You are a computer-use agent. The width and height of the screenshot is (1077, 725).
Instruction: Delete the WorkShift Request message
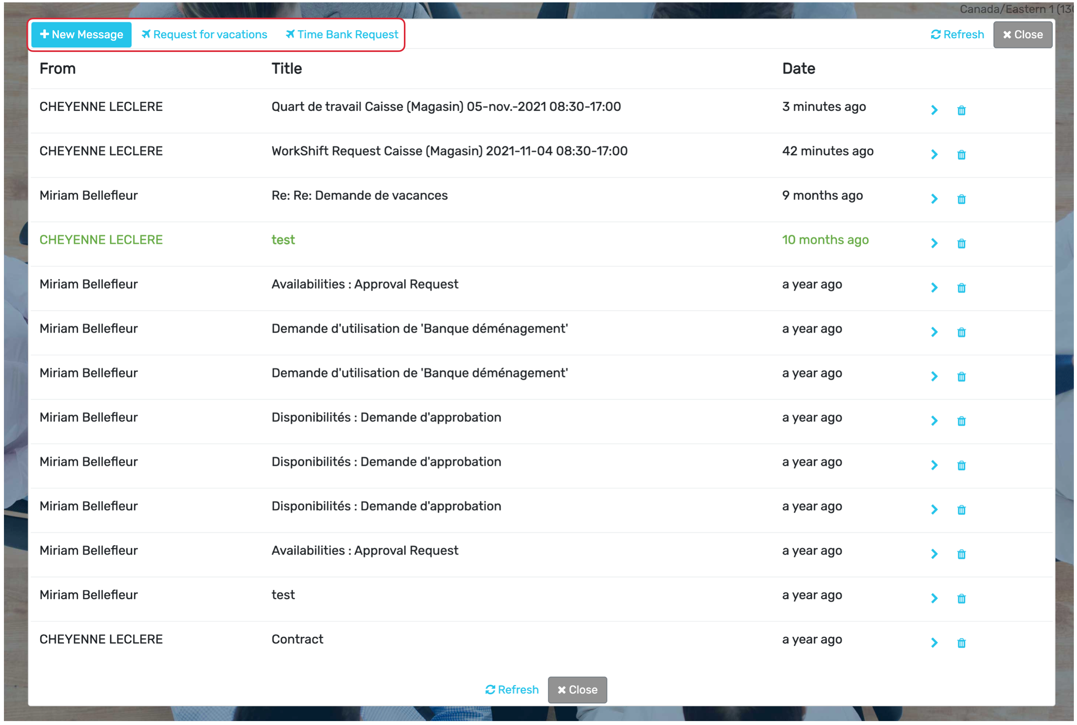click(961, 154)
